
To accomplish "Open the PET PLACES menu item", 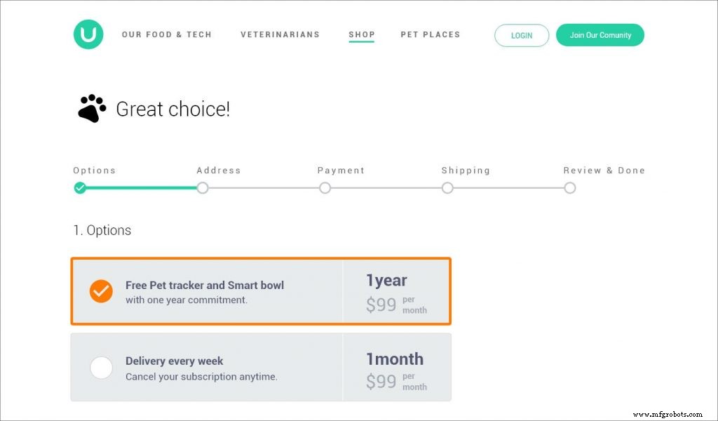I will tap(430, 34).
